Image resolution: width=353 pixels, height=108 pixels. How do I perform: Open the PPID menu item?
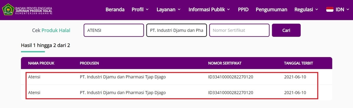(x=243, y=9)
